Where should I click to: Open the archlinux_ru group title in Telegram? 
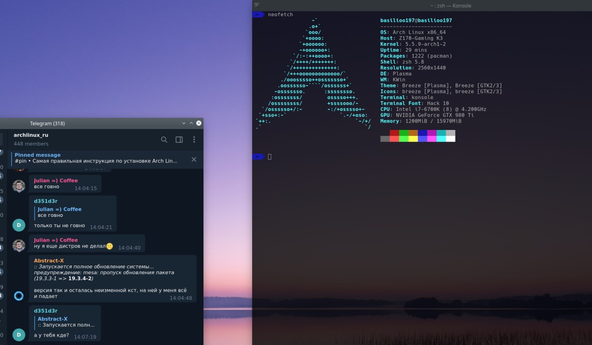coord(31,135)
